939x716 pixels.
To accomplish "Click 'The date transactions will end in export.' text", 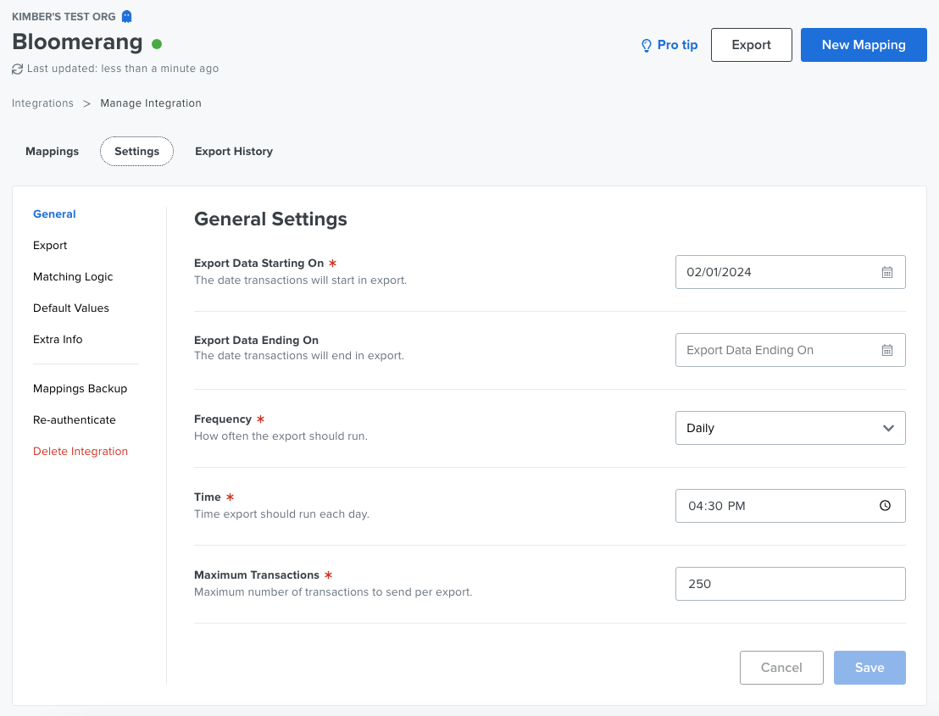I will pyautogui.click(x=299, y=356).
